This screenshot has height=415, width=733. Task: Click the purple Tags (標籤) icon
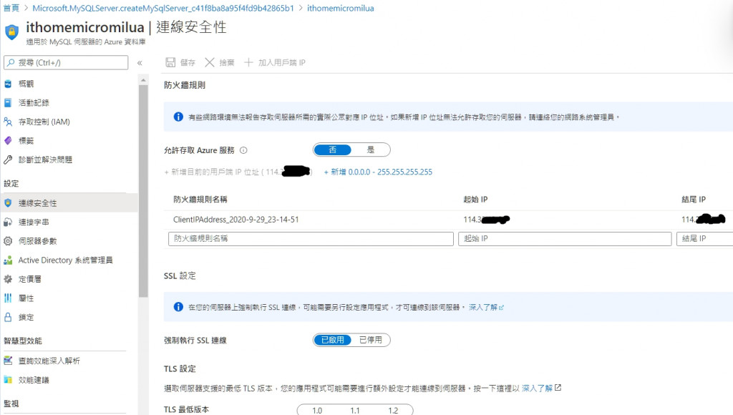pyautogui.click(x=8, y=141)
